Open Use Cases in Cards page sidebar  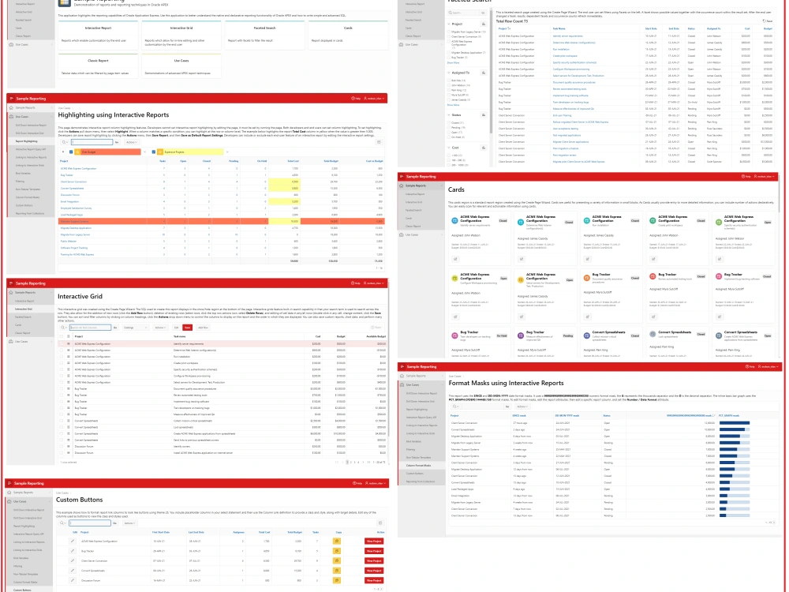[x=421, y=235]
